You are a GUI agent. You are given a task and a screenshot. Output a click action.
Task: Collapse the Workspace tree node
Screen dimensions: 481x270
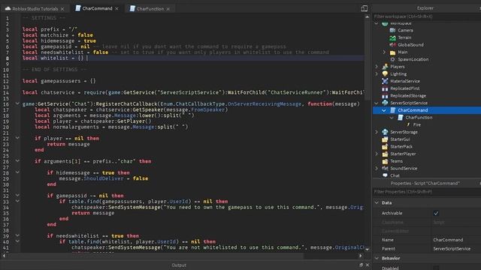coord(377,23)
